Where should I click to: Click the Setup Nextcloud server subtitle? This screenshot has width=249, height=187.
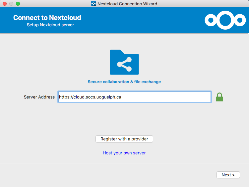[50, 25]
